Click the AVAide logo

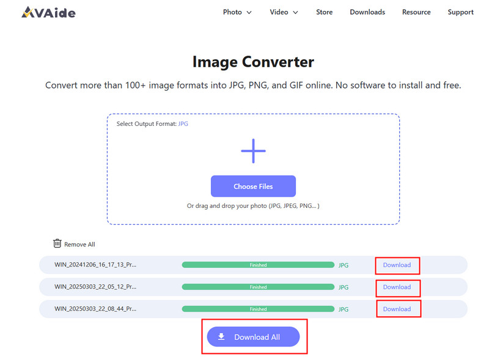pyautogui.click(x=49, y=12)
